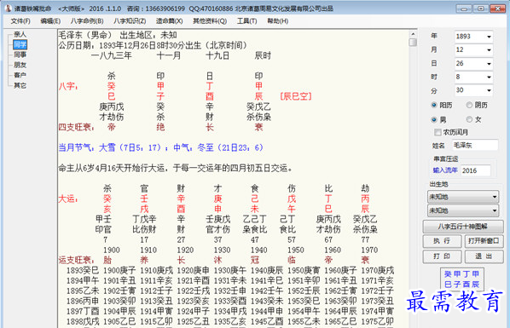Open the 八字知识(Z) menu
Screen dimensions: 510x328
coord(130,21)
